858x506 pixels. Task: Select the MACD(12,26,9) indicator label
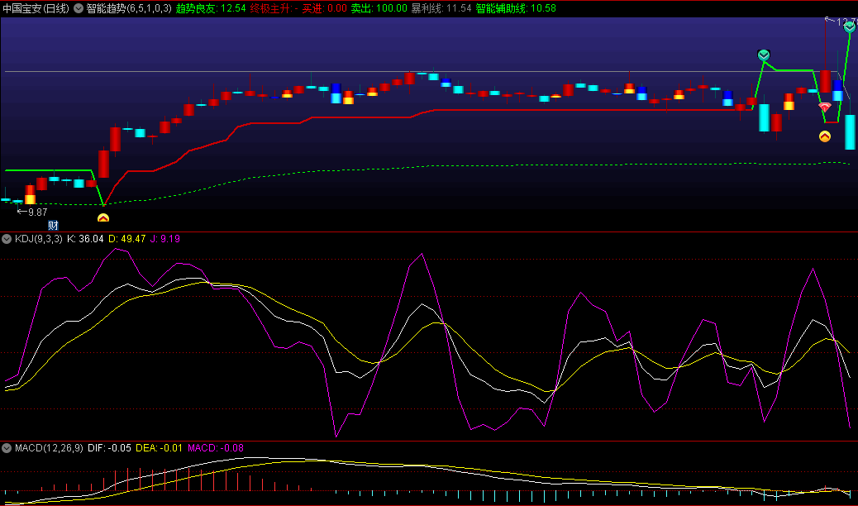(x=49, y=448)
